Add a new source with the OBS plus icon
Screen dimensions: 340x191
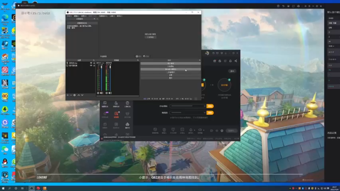click(68, 95)
